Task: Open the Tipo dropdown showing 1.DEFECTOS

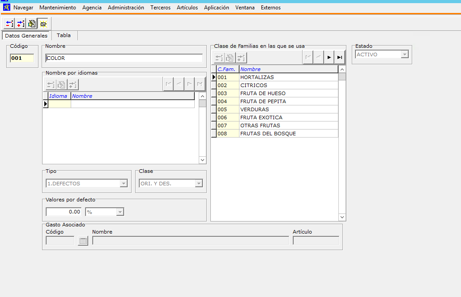Action: point(124,184)
